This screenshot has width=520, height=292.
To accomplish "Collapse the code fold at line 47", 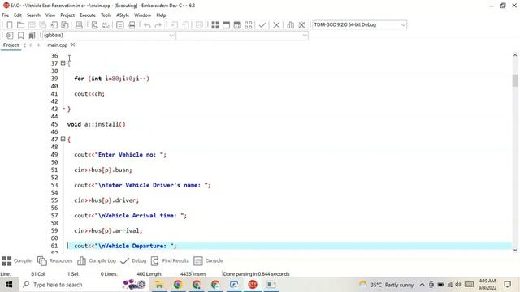I will [63, 140].
